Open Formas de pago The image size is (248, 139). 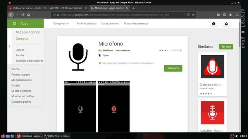[x=21, y=75]
